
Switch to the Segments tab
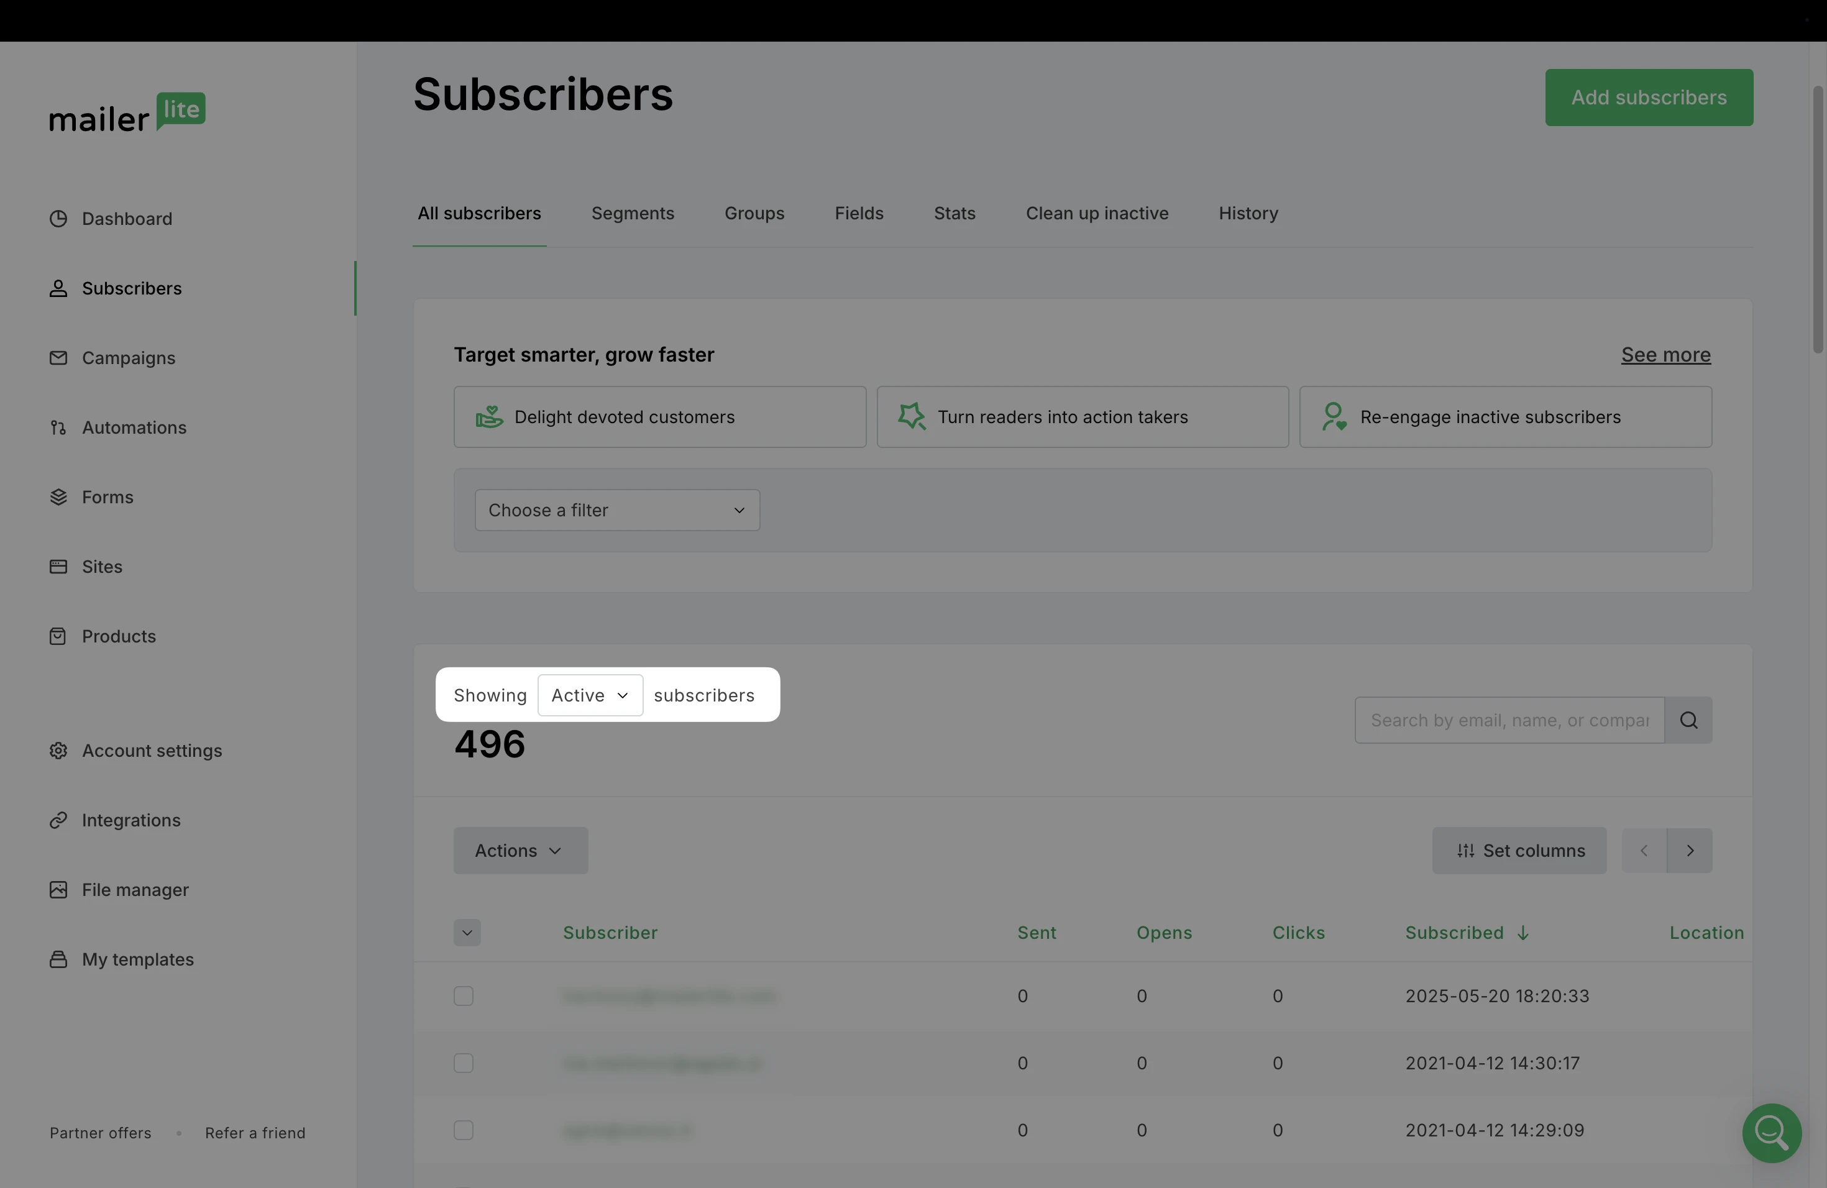(x=633, y=213)
